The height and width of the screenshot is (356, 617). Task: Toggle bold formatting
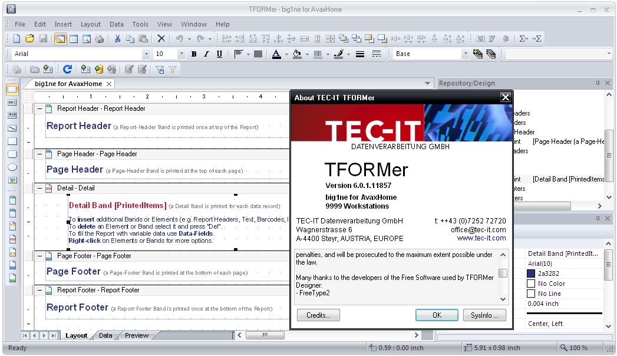coord(194,54)
